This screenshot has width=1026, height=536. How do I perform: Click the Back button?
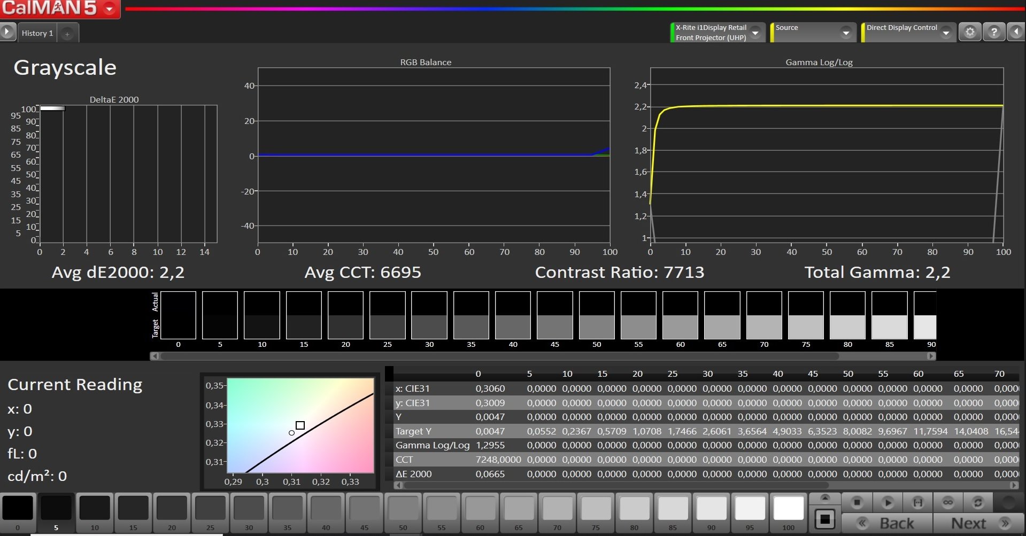click(888, 523)
